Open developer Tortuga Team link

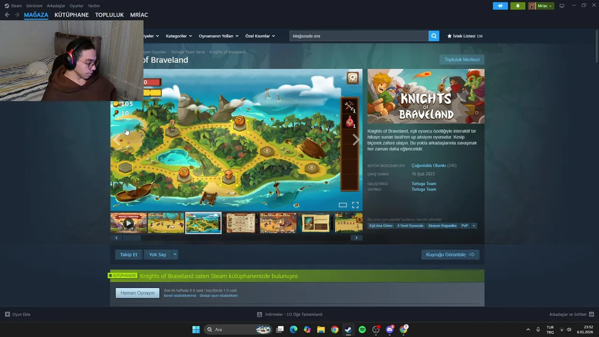click(x=424, y=184)
